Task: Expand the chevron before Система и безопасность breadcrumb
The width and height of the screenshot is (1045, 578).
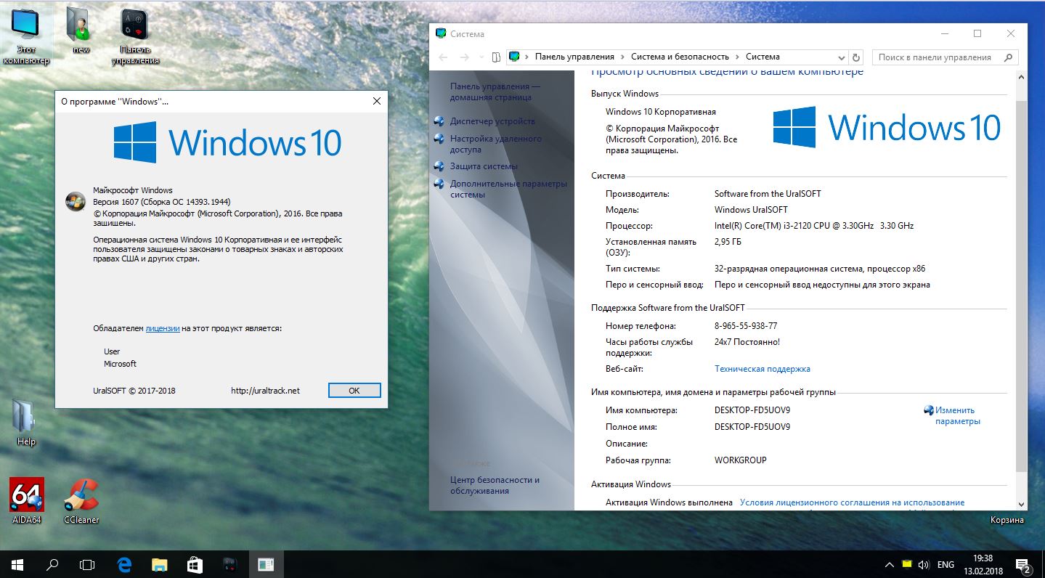Action: click(x=622, y=57)
